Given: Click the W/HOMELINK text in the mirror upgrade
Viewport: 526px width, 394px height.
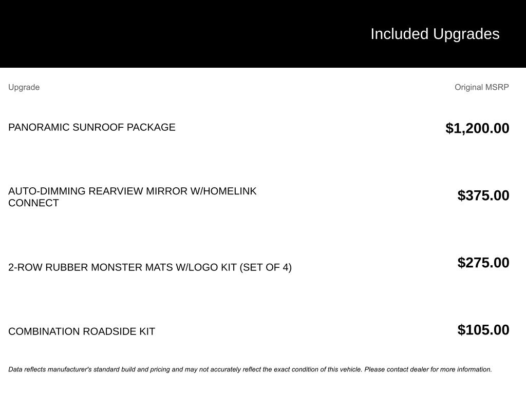Looking at the screenshot, I should pos(223,191).
